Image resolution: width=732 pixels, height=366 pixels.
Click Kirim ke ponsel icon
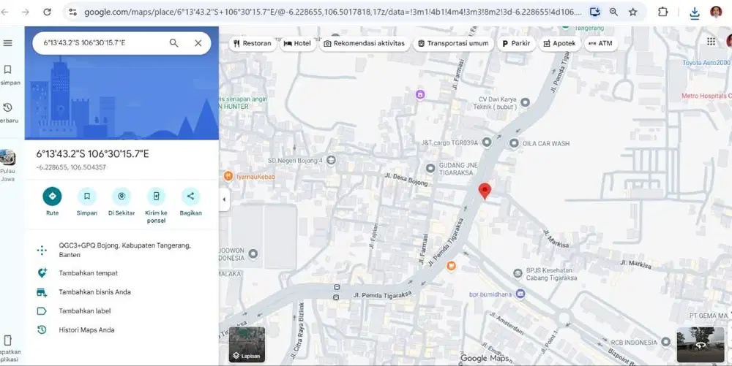[156, 196]
